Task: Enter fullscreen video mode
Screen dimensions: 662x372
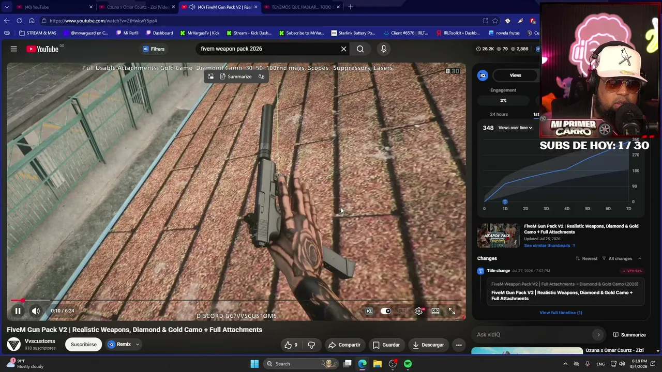Action: 452,311
